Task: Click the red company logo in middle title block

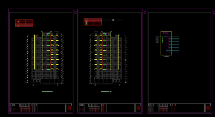Action: coord(139,108)
